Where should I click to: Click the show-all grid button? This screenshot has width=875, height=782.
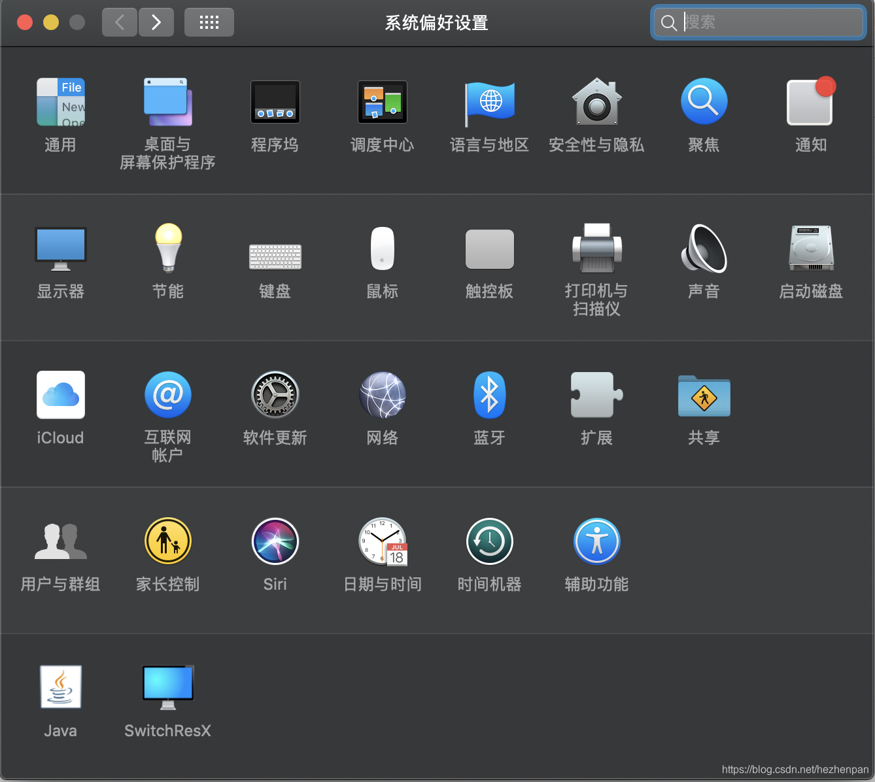pos(209,22)
